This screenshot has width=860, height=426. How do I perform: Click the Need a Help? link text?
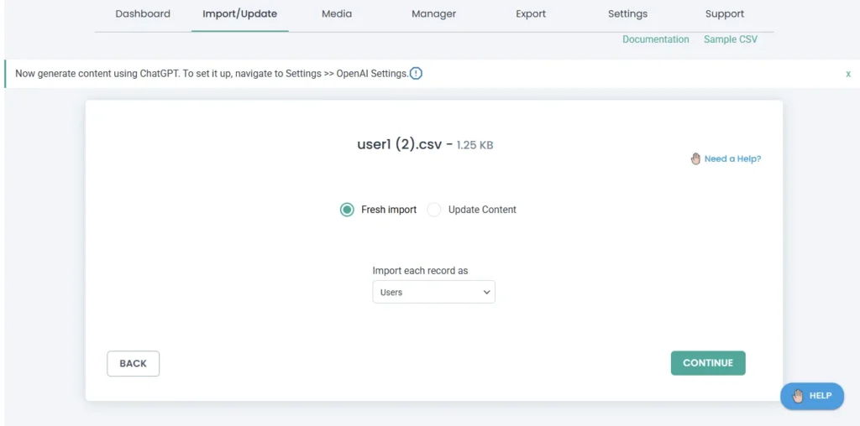tap(732, 158)
